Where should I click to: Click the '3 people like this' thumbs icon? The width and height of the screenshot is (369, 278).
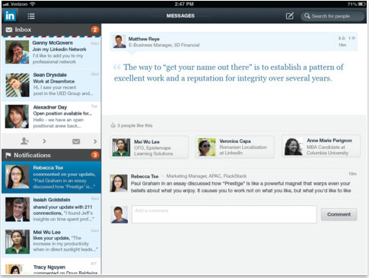coord(113,125)
